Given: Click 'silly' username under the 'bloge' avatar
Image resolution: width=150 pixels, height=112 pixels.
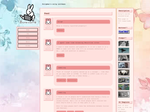Looking at the screenshot, I should (x=48, y=26).
